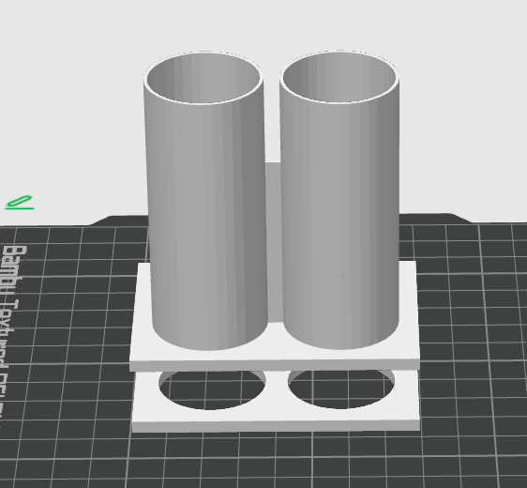Click the connector bar between the cylinders

(274, 242)
